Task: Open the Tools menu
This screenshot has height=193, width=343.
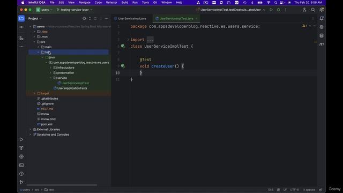Action: (x=145, y=2)
